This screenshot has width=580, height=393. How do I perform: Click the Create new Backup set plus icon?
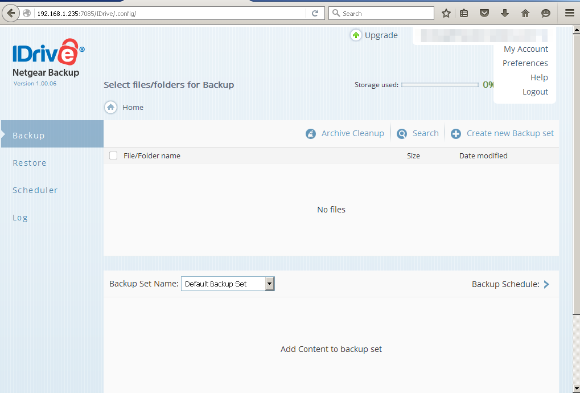[x=455, y=133]
